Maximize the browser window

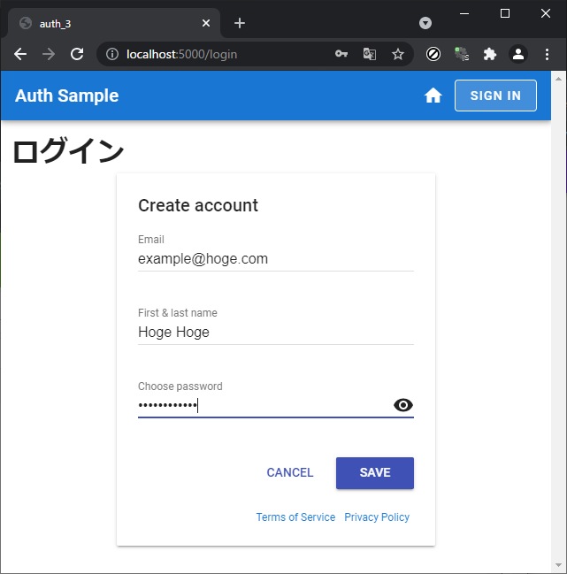pos(505,13)
